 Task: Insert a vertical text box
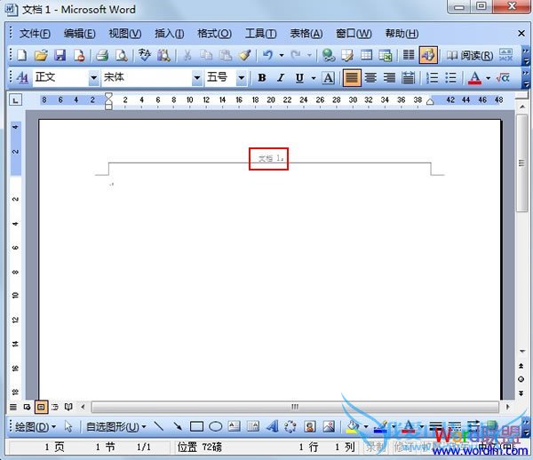tap(253, 426)
